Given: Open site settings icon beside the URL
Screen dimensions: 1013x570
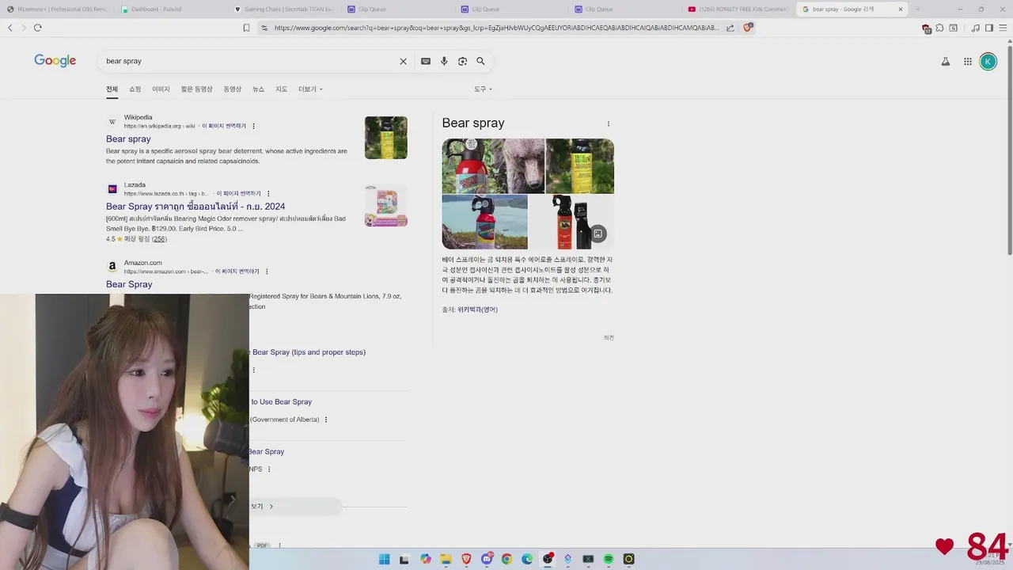Looking at the screenshot, I should click(264, 28).
